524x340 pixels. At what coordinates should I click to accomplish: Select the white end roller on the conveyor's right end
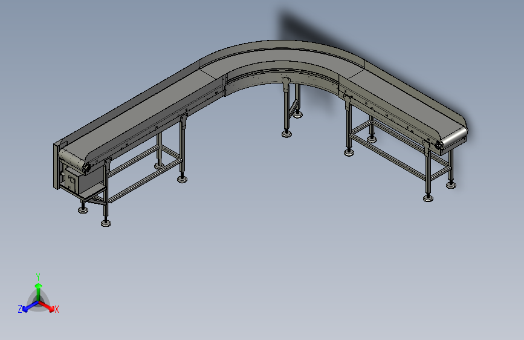pyautogui.click(x=454, y=136)
